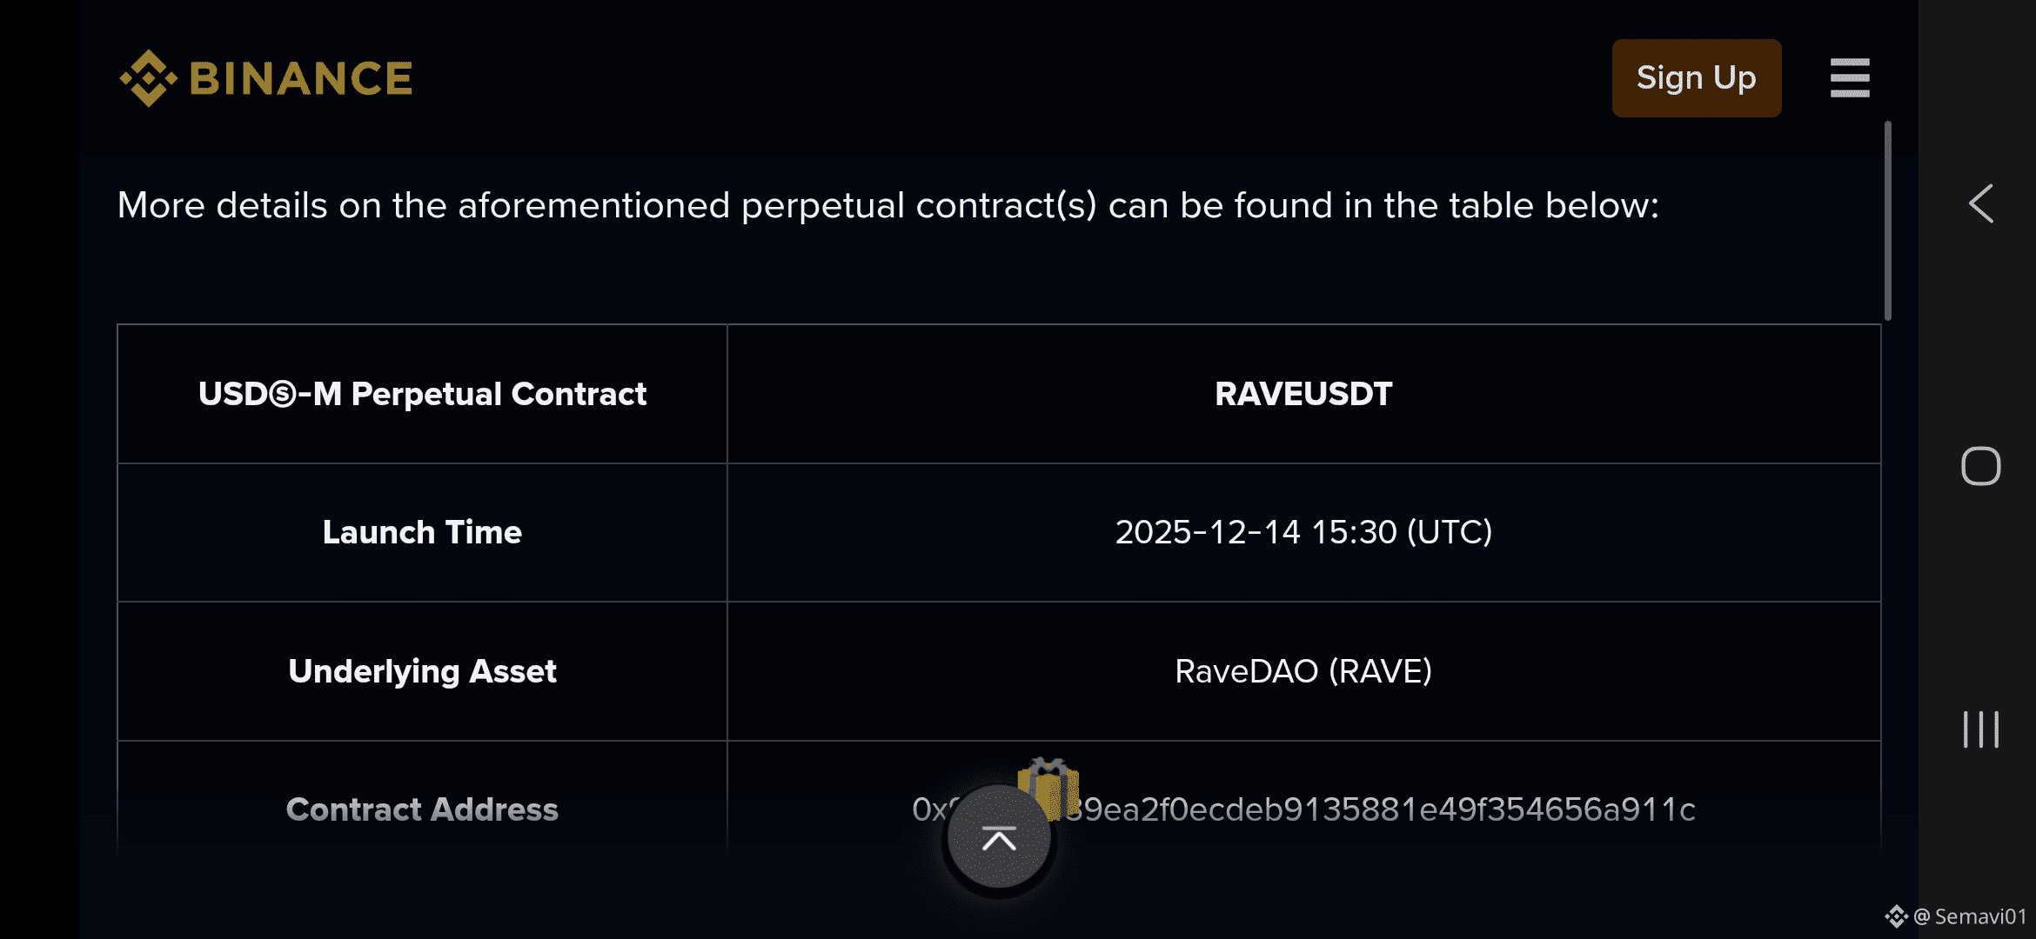
Task: Click the Underlying Asset row header
Action: tap(422, 671)
